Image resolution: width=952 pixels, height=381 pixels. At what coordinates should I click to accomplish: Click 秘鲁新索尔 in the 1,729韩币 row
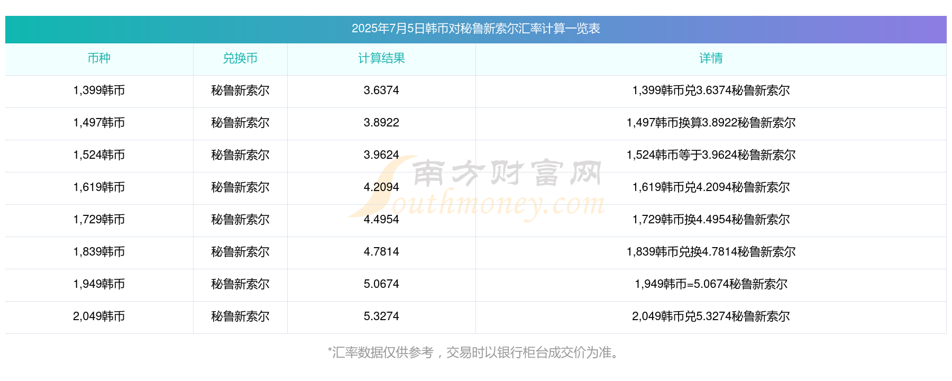[x=240, y=220]
